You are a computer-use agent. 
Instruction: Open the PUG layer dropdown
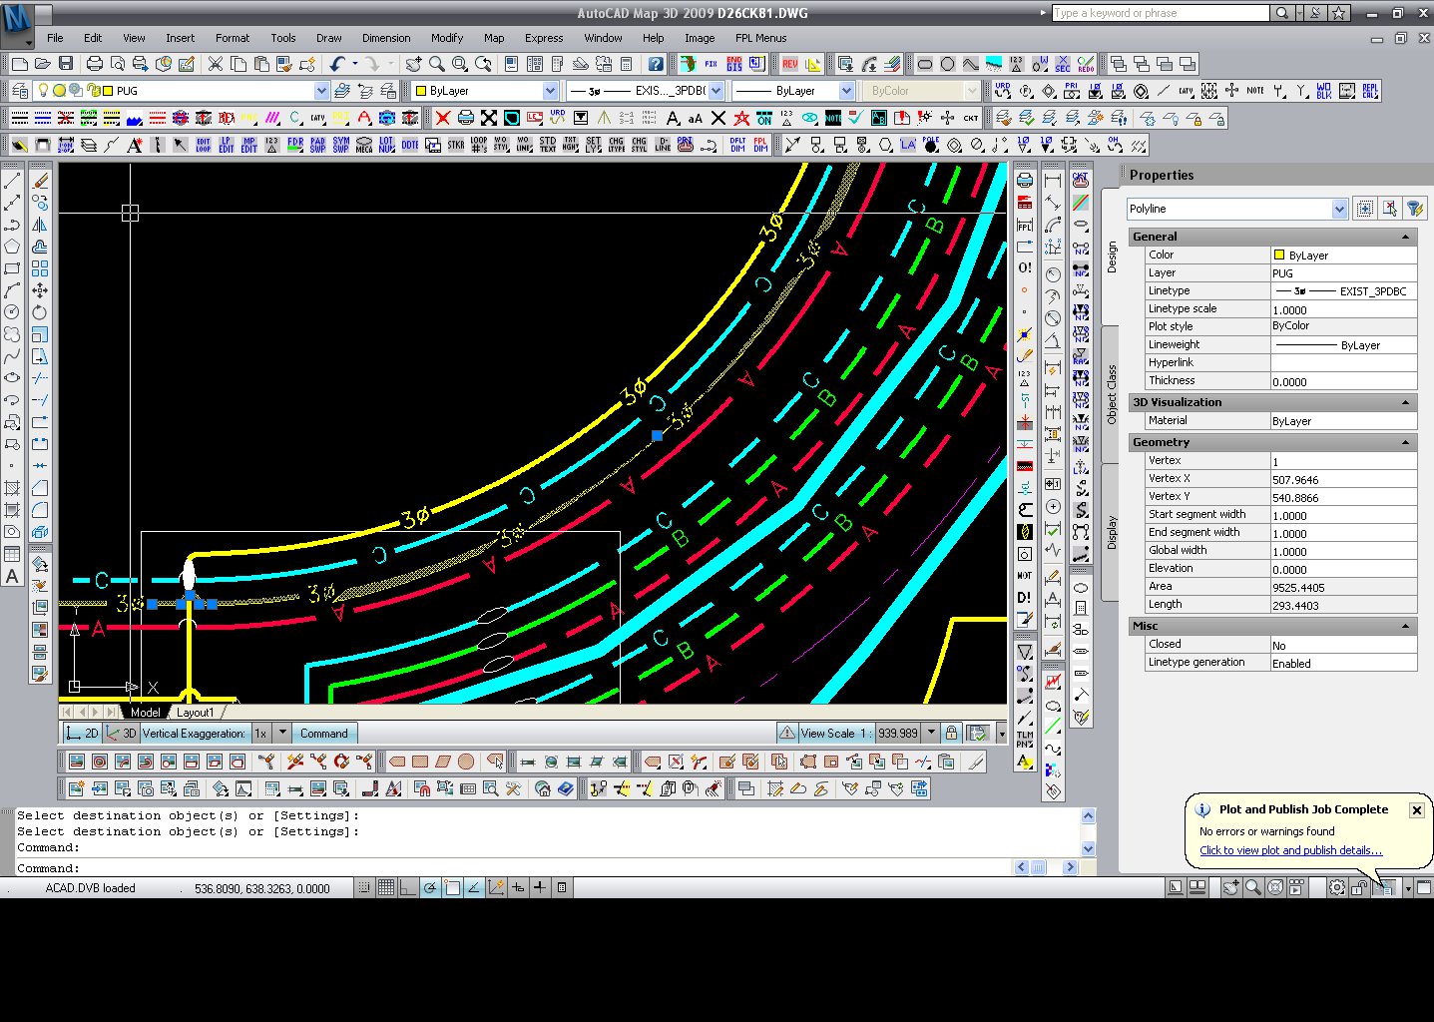coord(321,91)
